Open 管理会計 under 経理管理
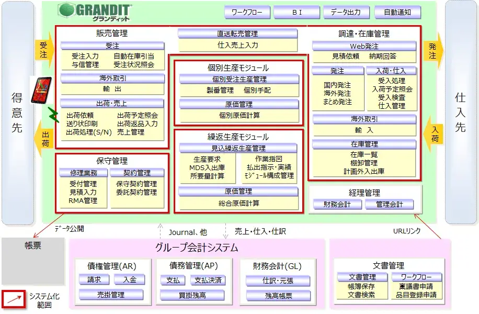Image resolution: width=479 pixels, height=314 pixels. [390, 205]
